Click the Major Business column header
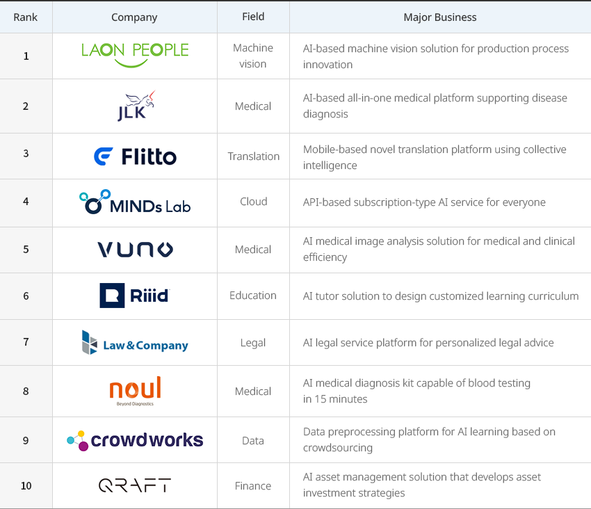 440,17
